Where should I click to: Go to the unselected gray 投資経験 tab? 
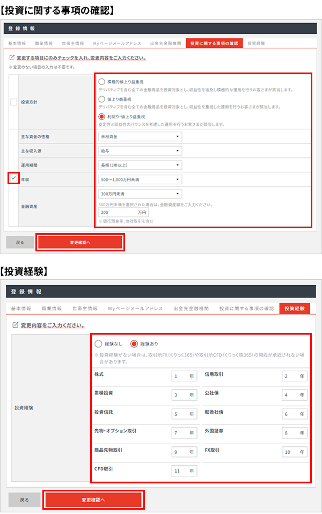(x=256, y=44)
